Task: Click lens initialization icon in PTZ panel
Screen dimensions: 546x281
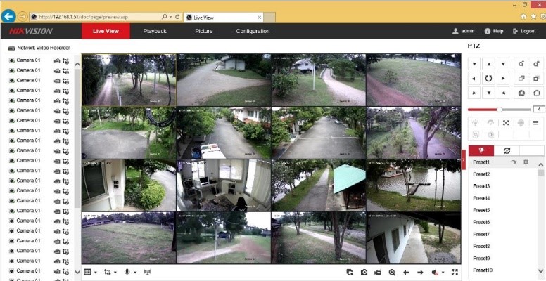Action: [521, 122]
